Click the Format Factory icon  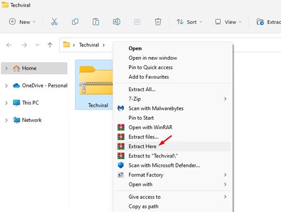121,175
